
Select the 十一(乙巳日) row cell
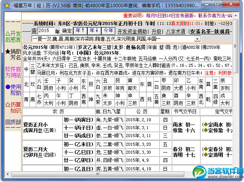coord(79,152)
